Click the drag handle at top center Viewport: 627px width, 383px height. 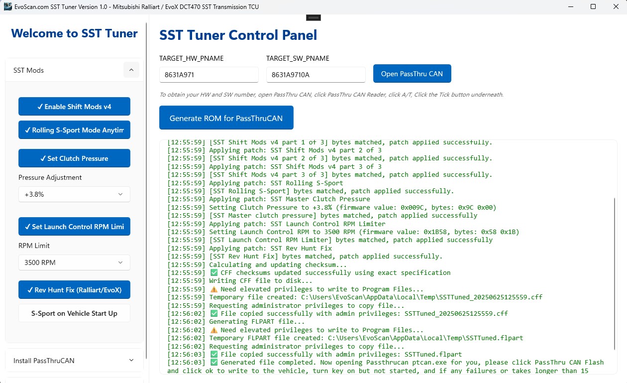tap(313, 17)
